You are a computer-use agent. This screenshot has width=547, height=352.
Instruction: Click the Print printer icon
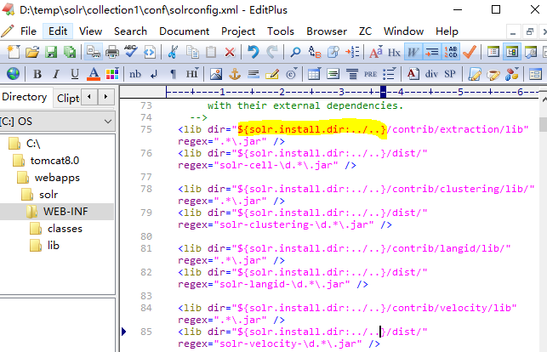[x=112, y=52]
